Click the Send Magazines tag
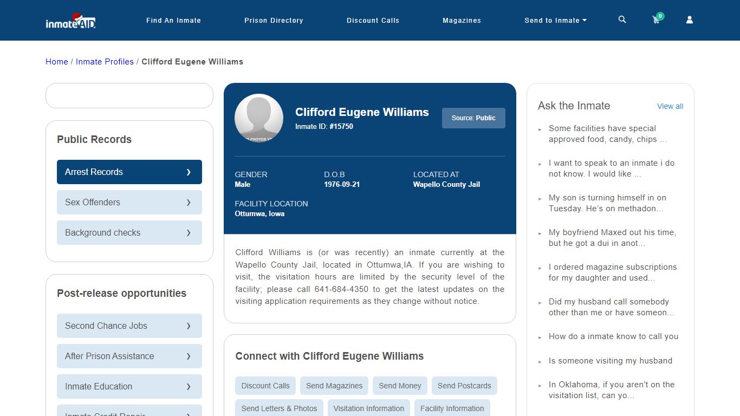This screenshot has width=740, height=416. tap(334, 386)
